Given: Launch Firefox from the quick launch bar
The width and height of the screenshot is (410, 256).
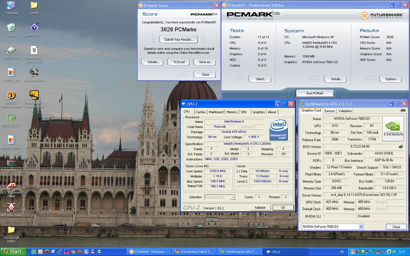Looking at the screenshot, I should pyautogui.click(x=80, y=252).
